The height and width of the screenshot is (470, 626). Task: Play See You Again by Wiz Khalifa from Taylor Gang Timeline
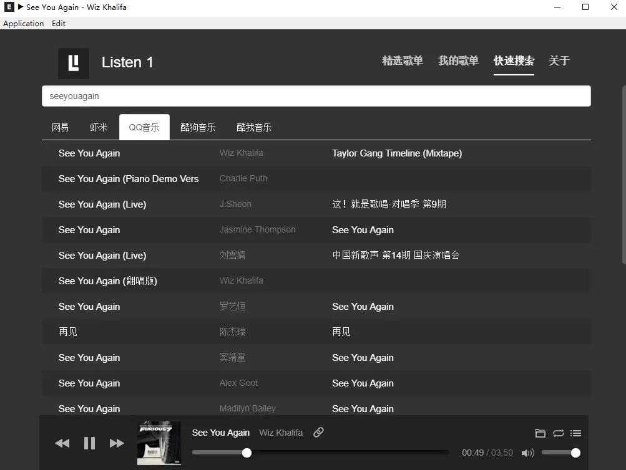click(x=89, y=153)
